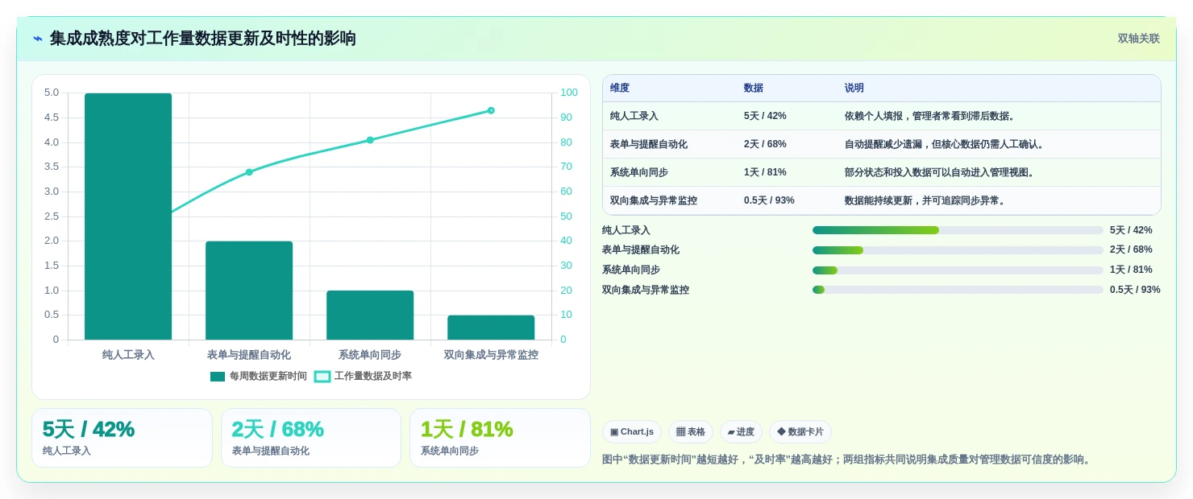1193x499 pixels.
Task: Click the lightning icon beside the title
Action: tap(37, 39)
